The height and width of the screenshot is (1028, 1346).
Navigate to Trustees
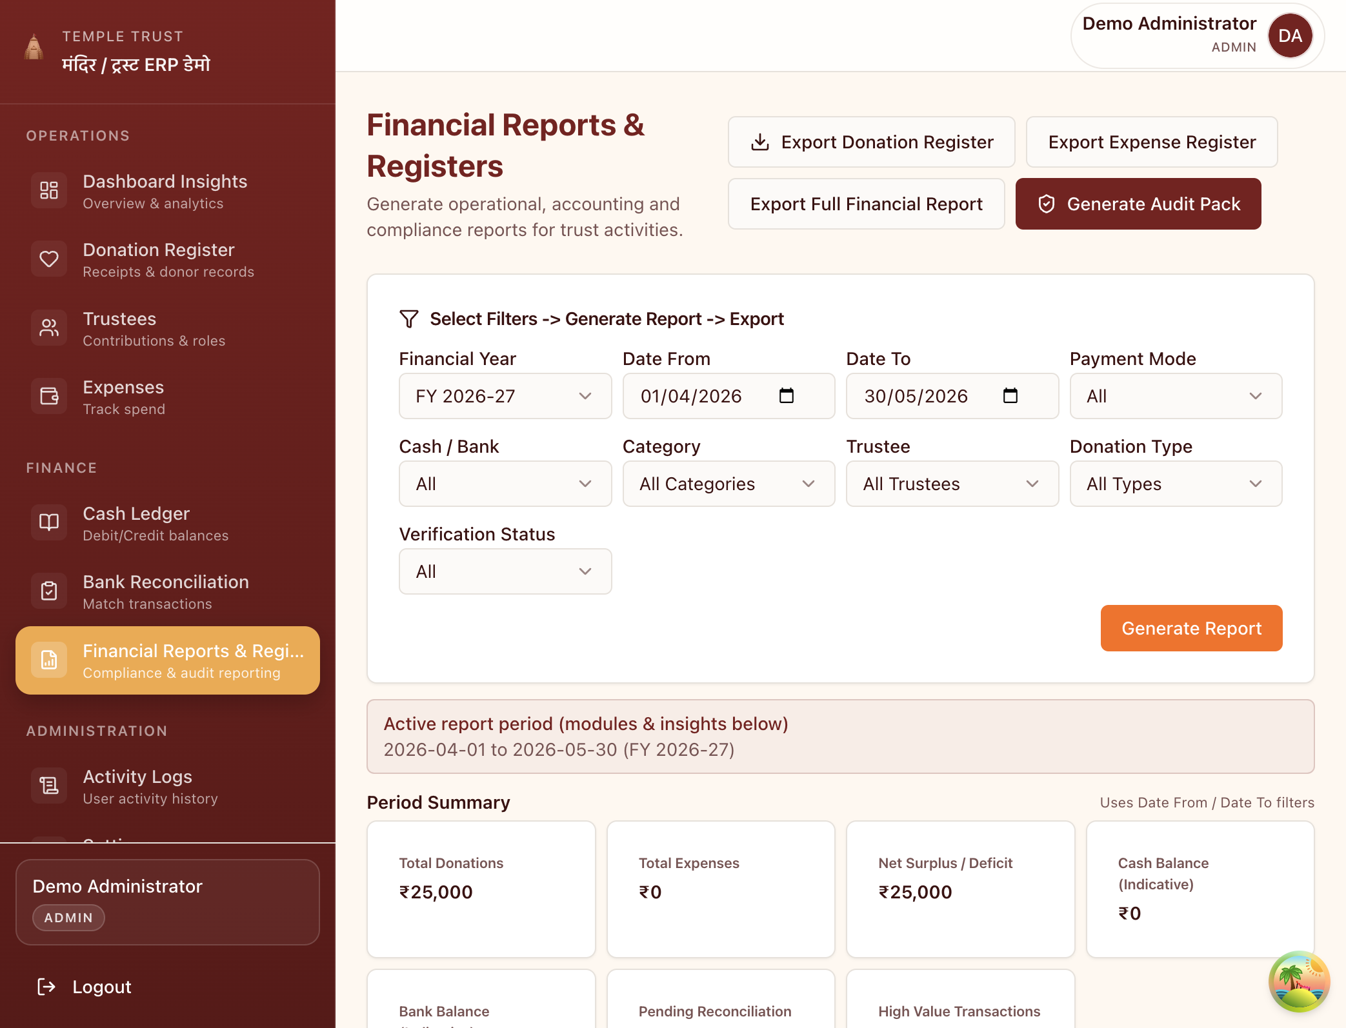click(x=168, y=328)
